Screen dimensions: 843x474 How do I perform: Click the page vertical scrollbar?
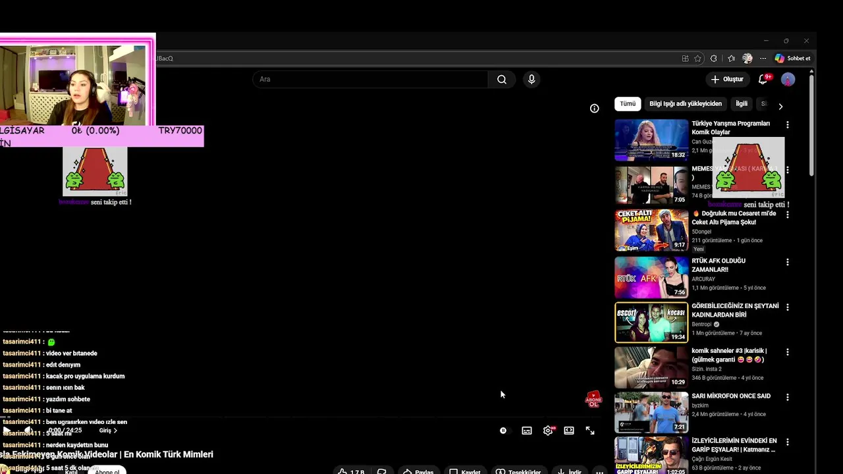point(811,125)
